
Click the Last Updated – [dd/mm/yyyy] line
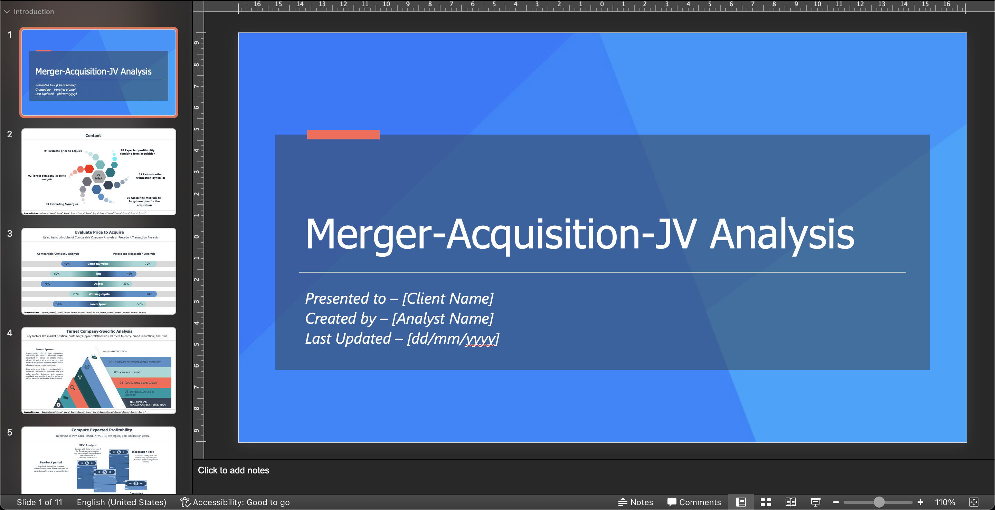tap(402, 338)
